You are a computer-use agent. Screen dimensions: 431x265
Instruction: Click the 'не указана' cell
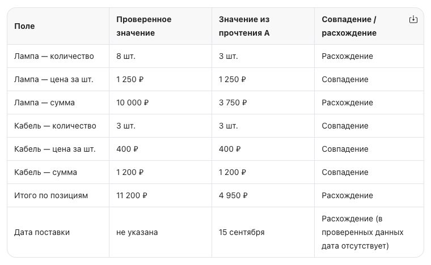(x=137, y=232)
